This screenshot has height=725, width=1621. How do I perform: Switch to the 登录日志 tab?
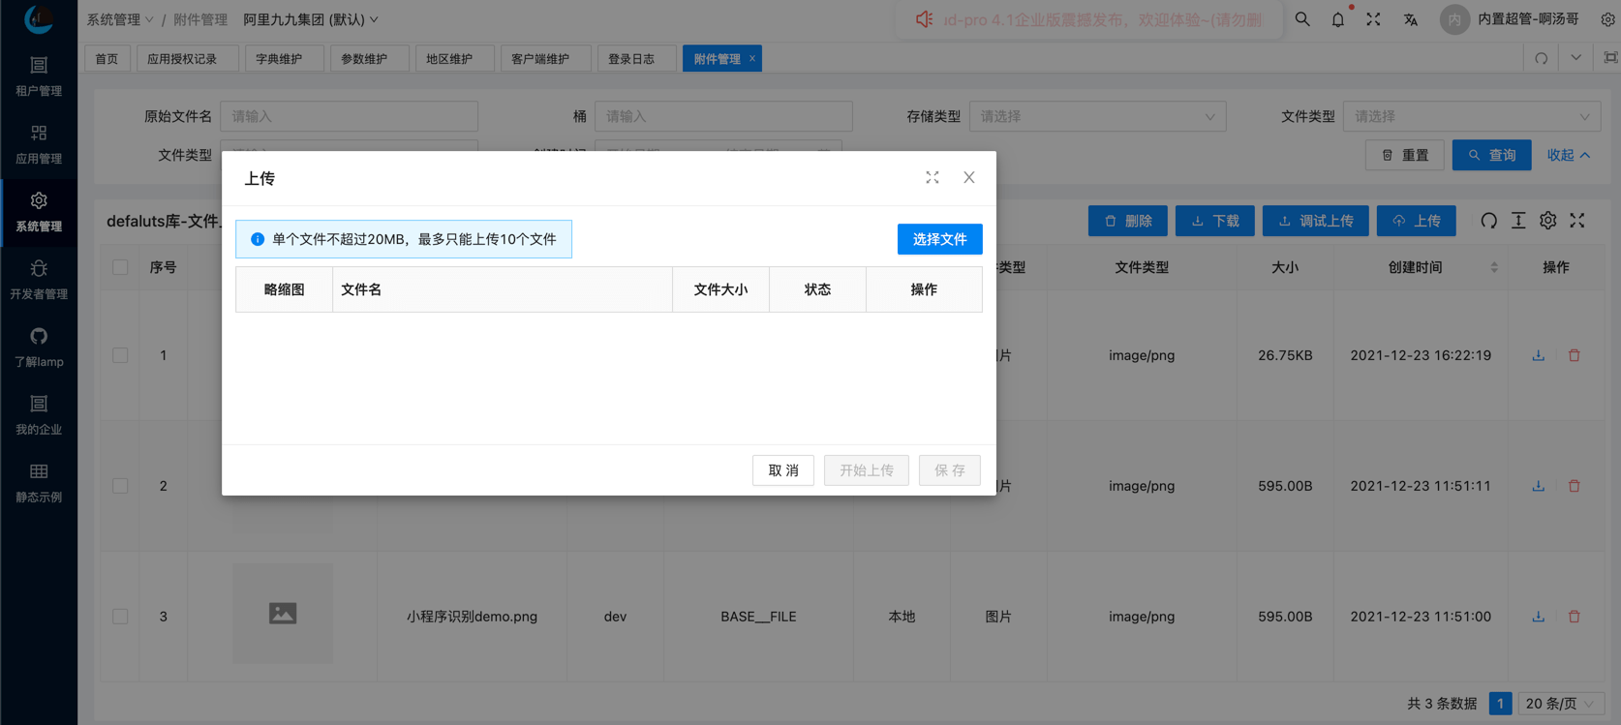(630, 59)
